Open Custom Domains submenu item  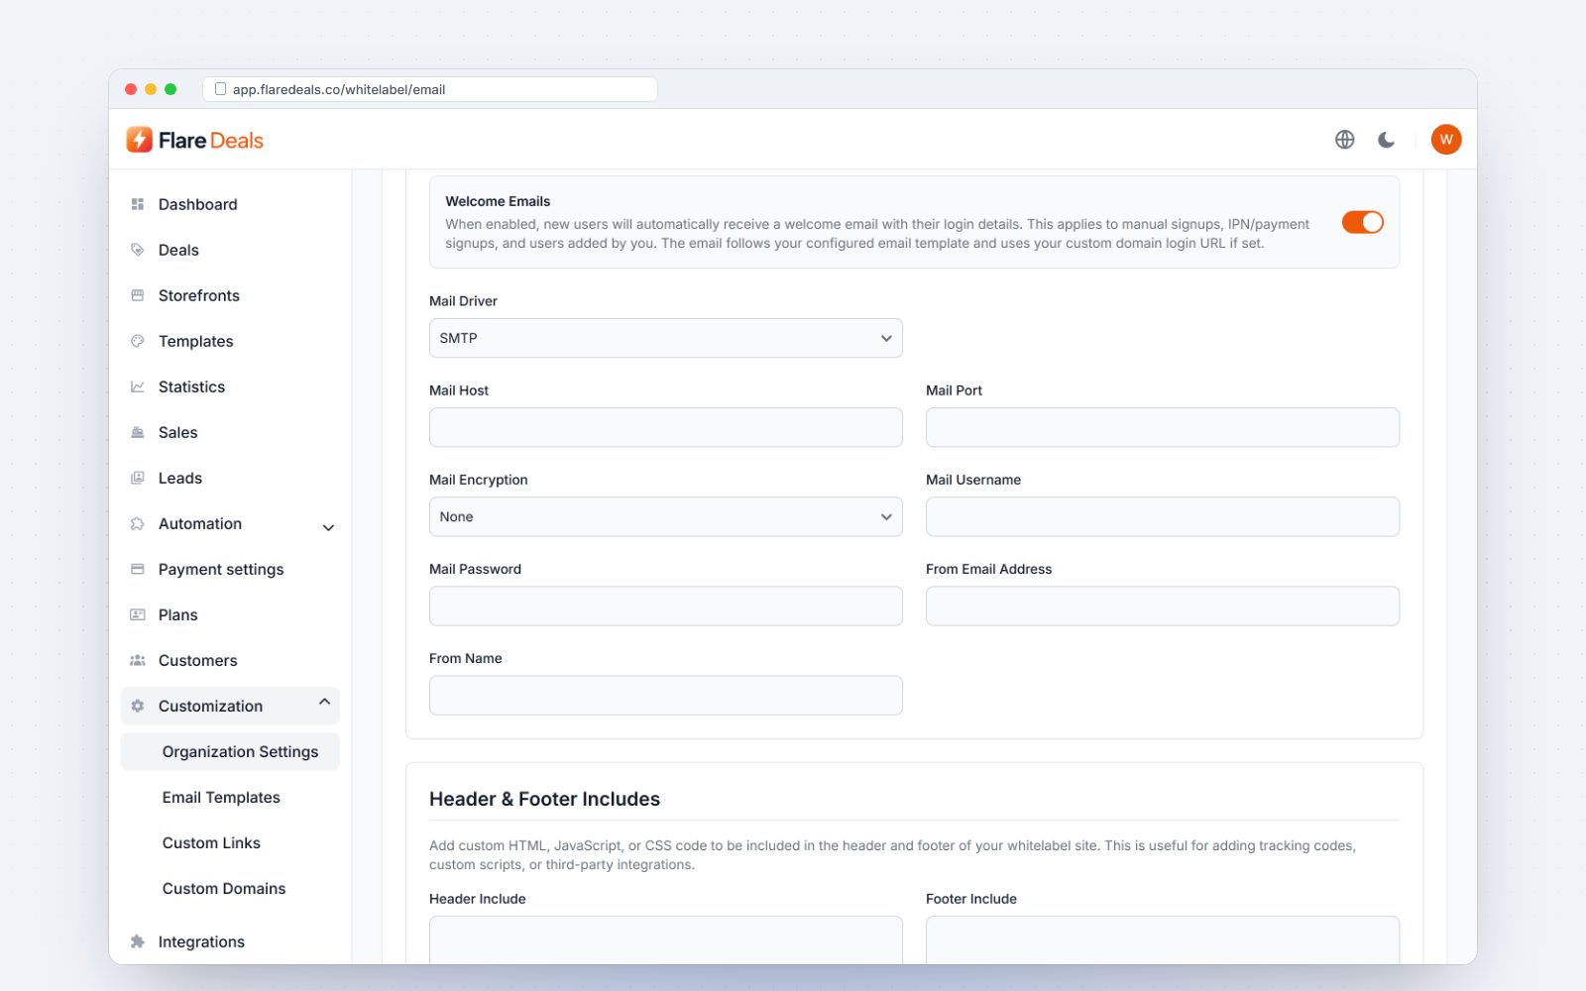click(224, 888)
